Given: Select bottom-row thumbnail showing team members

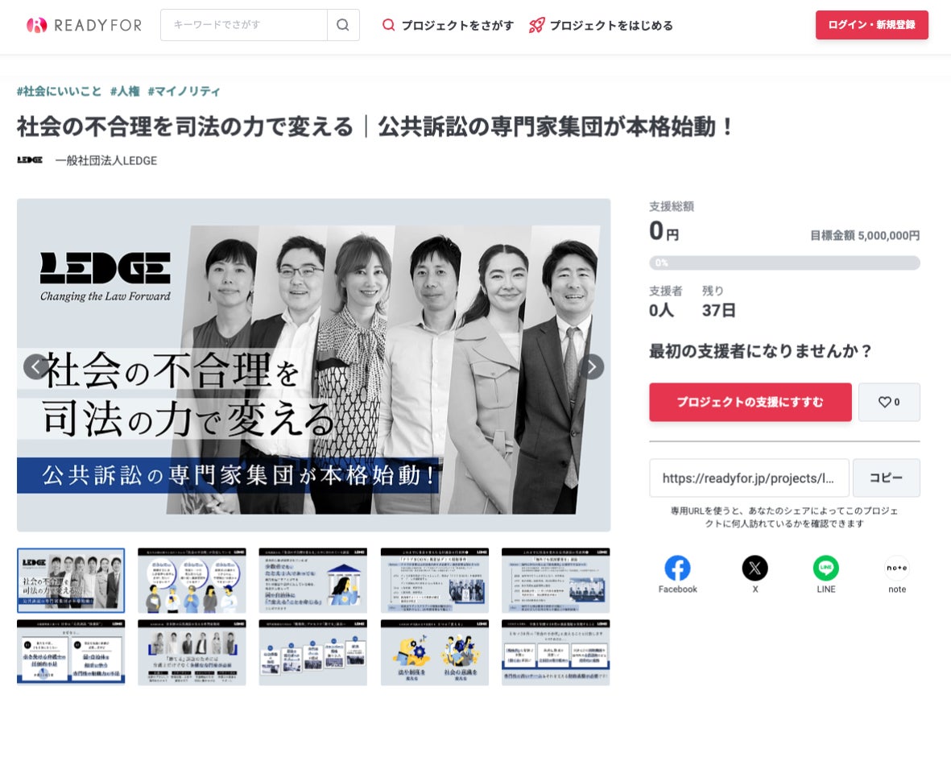Looking at the screenshot, I should tap(192, 652).
